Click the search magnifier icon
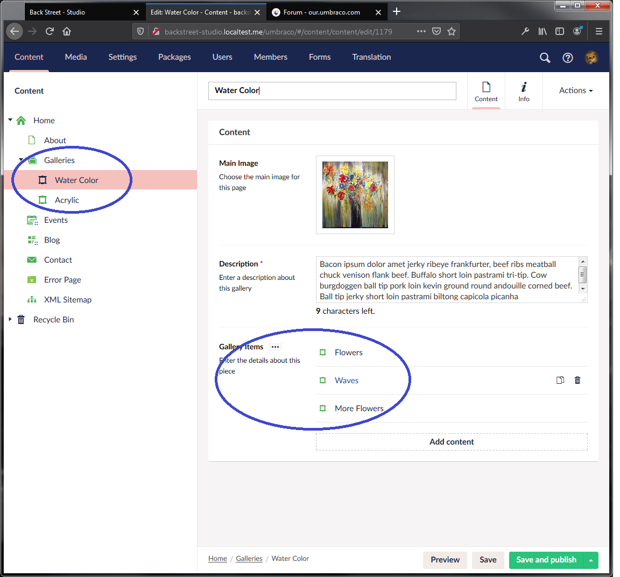 (545, 58)
